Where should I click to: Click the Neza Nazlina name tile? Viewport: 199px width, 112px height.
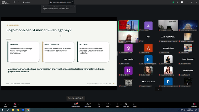pos(128,59)
